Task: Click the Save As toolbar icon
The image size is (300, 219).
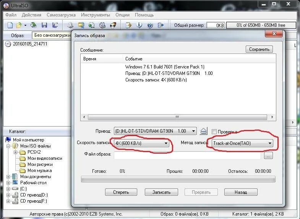Action: pos(55,25)
